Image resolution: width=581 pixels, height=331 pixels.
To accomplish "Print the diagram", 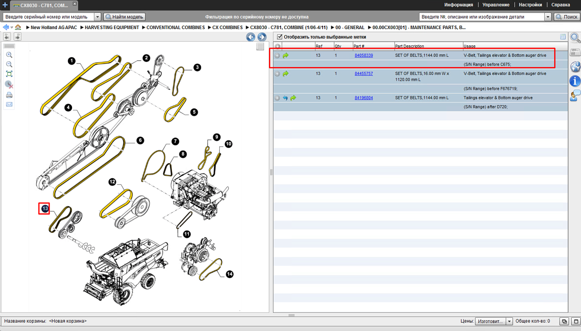I will [9, 95].
